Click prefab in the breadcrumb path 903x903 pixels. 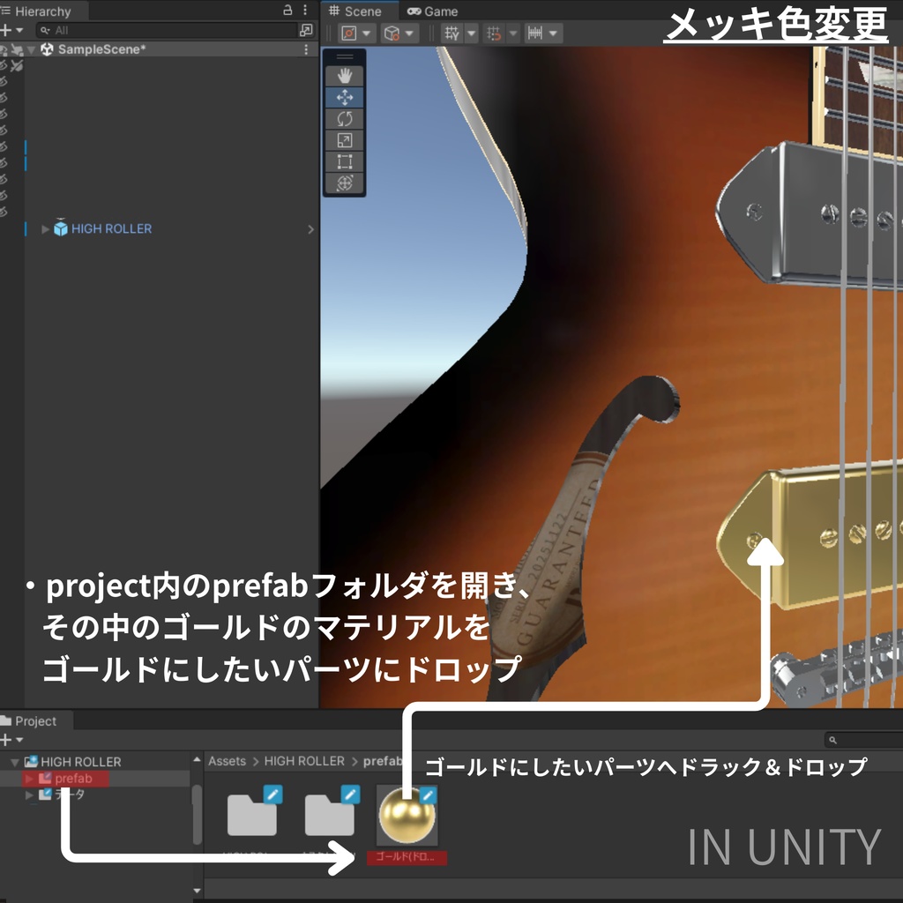[383, 761]
